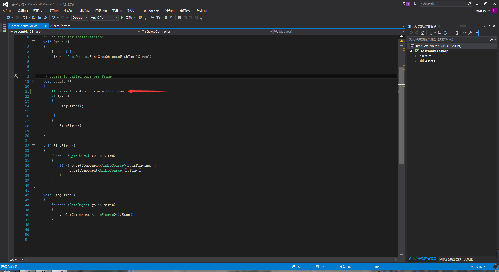Switch to 类视图 tab
The height and width of the screenshot is (272, 499).
coord(469,259)
